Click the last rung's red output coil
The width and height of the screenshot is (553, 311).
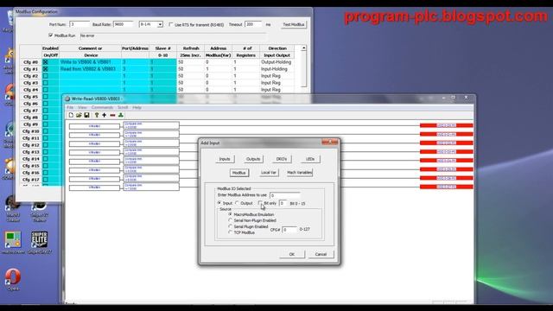coord(446,187)
